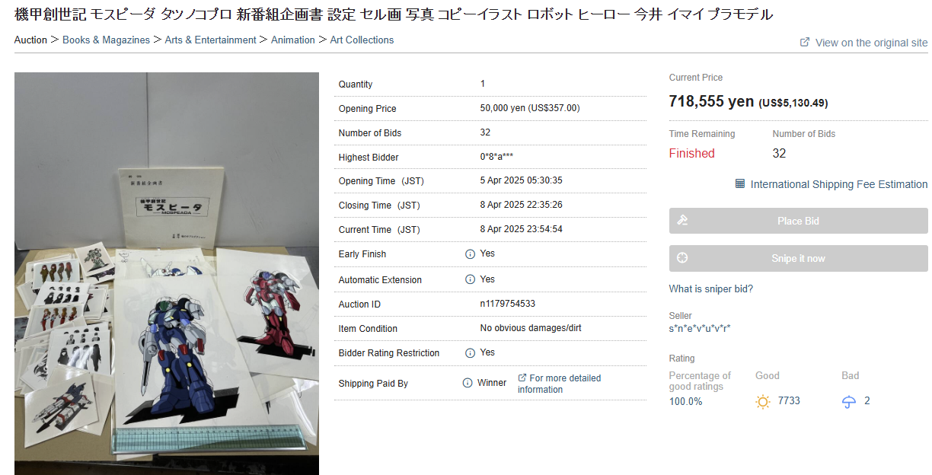
Task: Open the Art Collections breadcrumb
Action: point(362,40)
